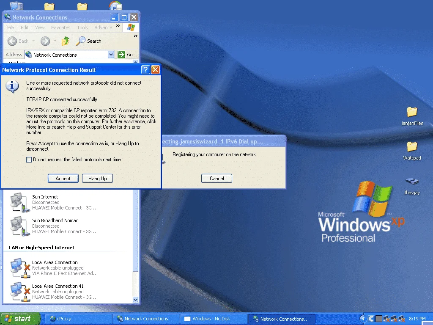
Task: Open the View menu
Action: click(40, 28)
